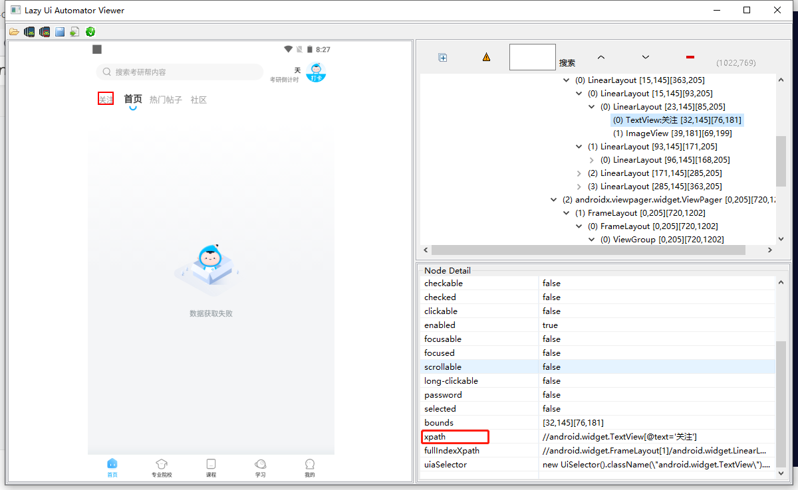Click the warning triangle icon
This screenshot has height=490, width=798.
(x=486, y=57)
